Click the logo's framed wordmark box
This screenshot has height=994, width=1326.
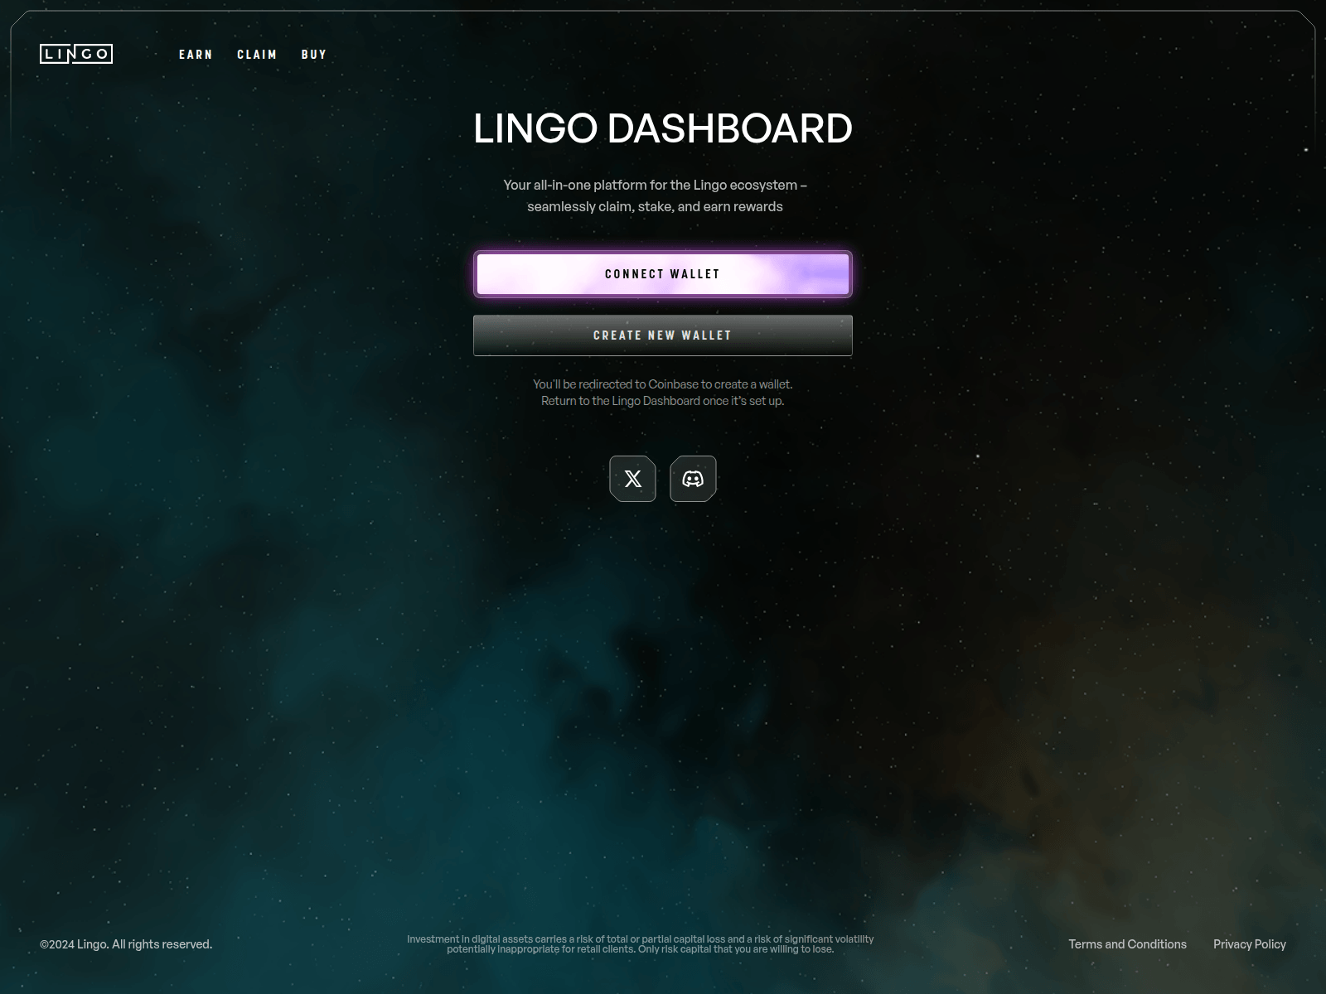tap(77, 55)
